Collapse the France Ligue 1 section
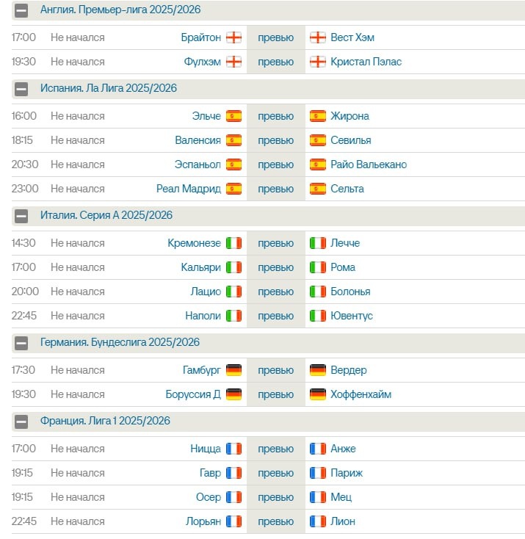This screenshot has height=539, width=525. pyautogui.click(x=21, y=422)
